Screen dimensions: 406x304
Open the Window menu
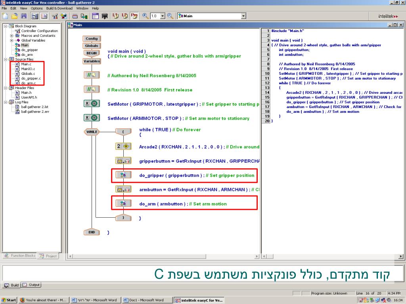(82, 8)
